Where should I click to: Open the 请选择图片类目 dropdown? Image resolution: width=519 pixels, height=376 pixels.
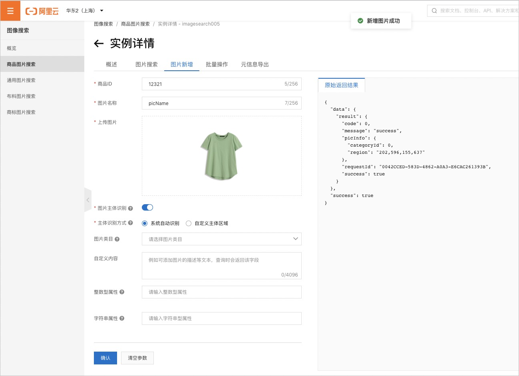click(222, 239)
